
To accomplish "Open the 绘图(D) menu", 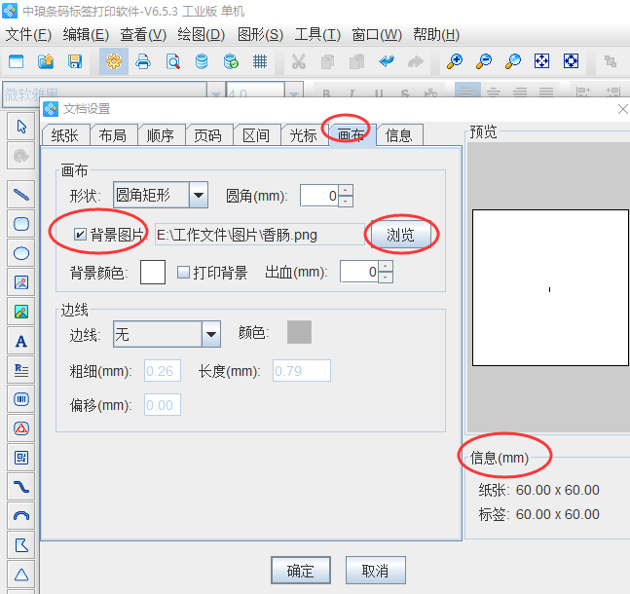I will click(202, 35).
